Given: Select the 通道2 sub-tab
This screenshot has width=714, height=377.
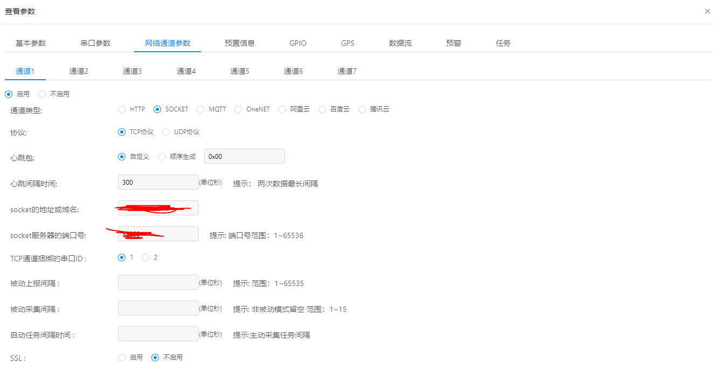Looking at the screenshot, I should (x=79, y=71).
